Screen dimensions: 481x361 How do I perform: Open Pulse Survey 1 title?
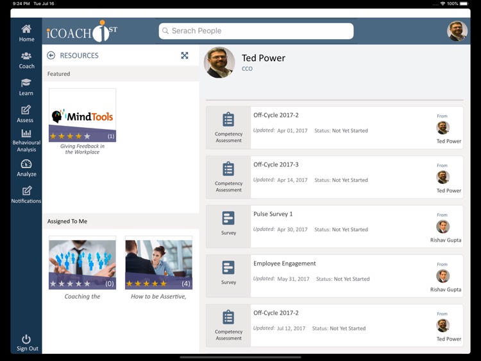[273, 214]
